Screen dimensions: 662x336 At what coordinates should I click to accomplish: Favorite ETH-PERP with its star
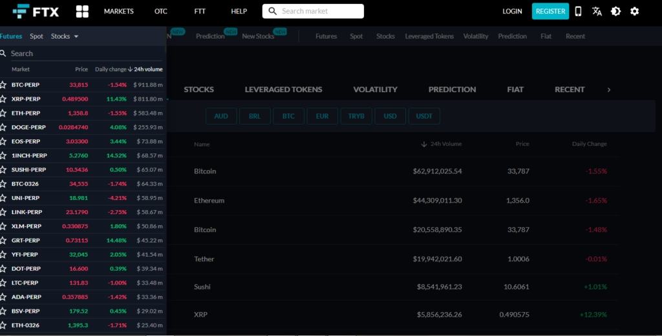tap(3, 113)
